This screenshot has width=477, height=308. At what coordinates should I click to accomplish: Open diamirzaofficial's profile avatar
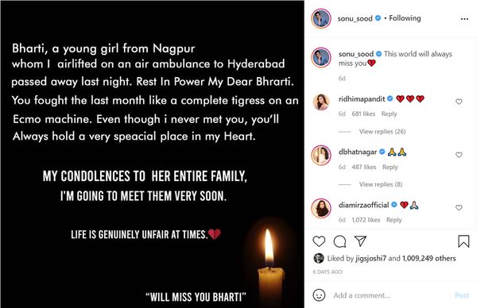321,208
